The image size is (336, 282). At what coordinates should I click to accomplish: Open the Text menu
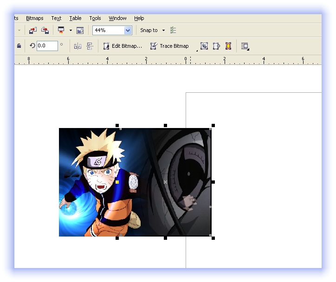point(56,18)
